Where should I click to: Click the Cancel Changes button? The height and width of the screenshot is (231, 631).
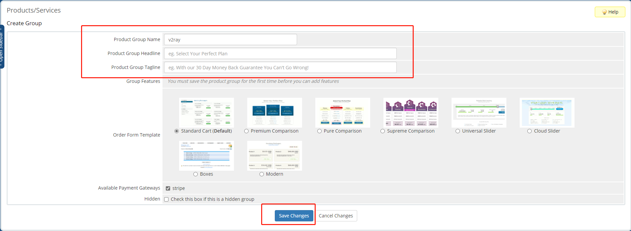pos(336,216)
